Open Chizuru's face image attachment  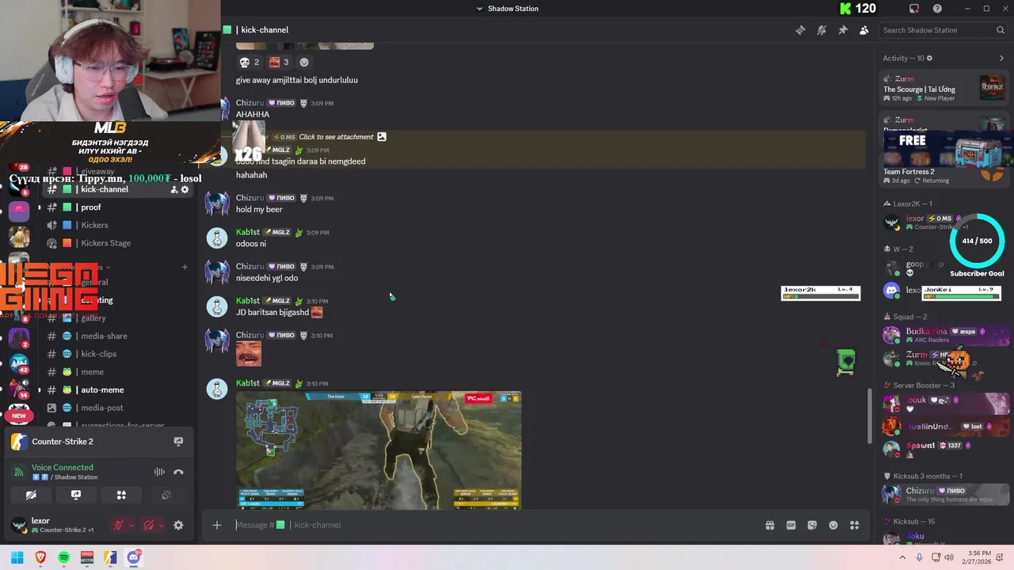pyautogui.click(x=249, y=354)
